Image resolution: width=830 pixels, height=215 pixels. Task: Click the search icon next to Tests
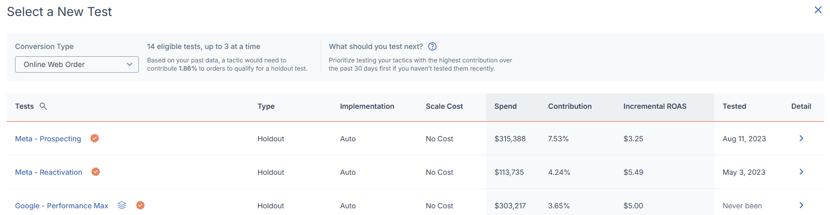point(43,106)
